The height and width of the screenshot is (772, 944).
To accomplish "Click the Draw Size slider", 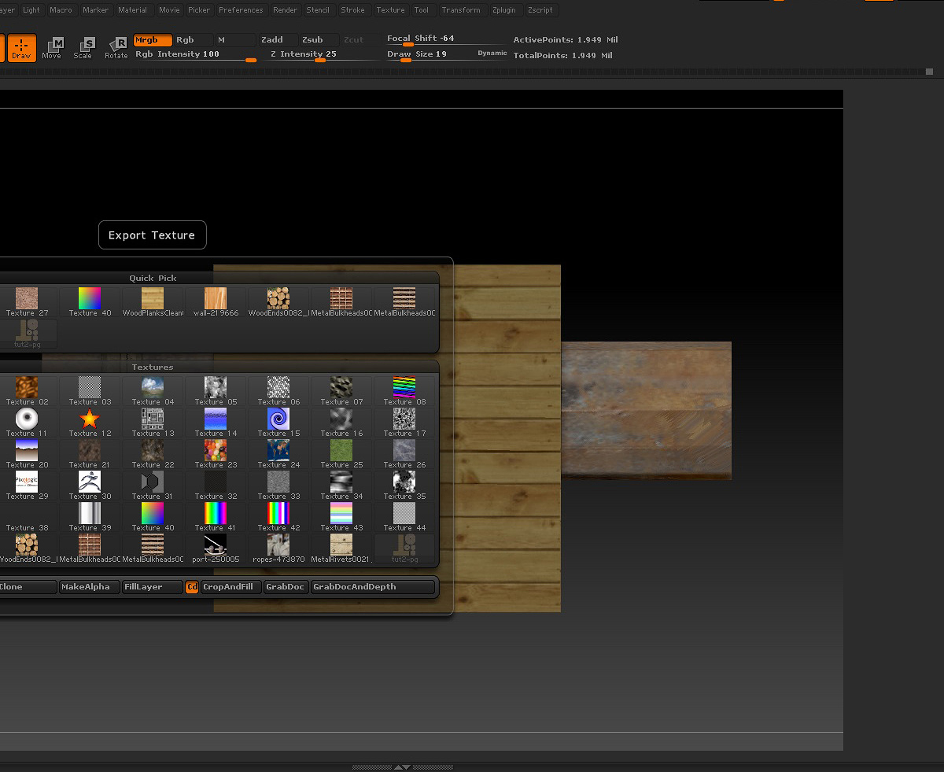I will (x=447, y=54).
